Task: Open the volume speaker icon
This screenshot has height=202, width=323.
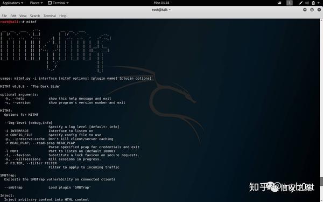Action: tap(307, 3)
